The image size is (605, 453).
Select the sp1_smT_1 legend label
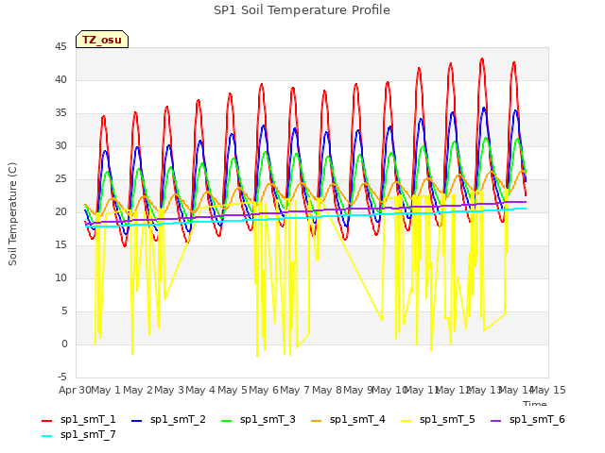(x=88, y=419)
